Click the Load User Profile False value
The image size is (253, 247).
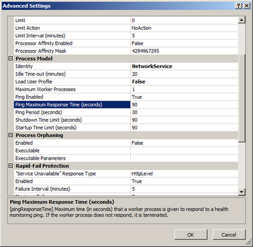click(184, 81)
